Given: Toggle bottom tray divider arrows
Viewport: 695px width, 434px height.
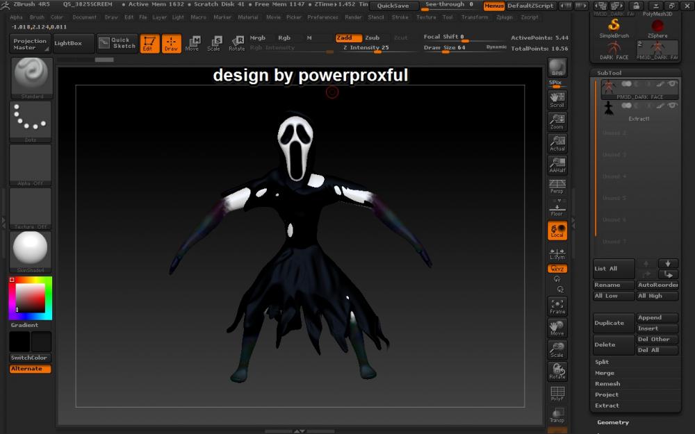Looking at the screenshot, I should point(300,431).
